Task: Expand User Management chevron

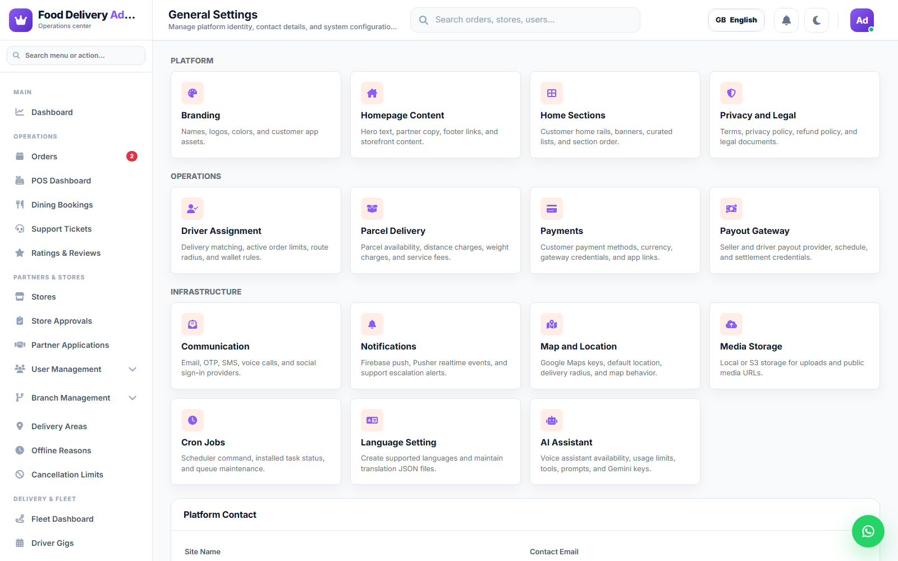Action: point(132,369)
